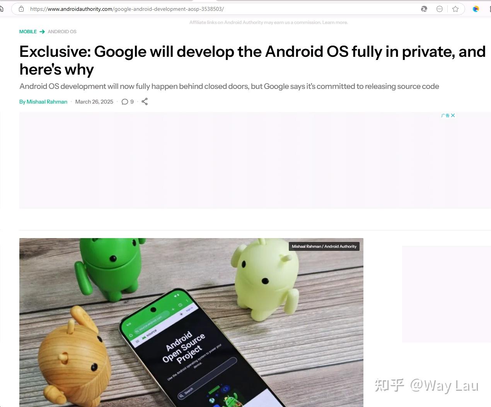Click the Mishaal Rahman / Android Authority photo credit
This screenshot has width=491, height=407.
pyautogui.click(x=324, y=246)
